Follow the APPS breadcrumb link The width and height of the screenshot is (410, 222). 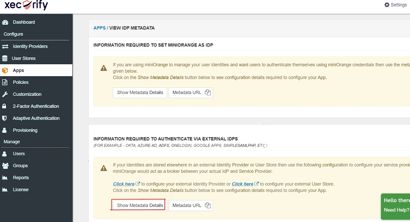click(x=99, y=28)
